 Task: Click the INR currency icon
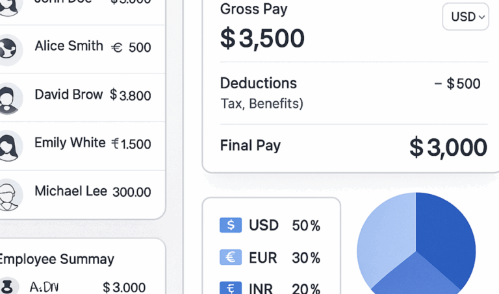coord(231,288)
